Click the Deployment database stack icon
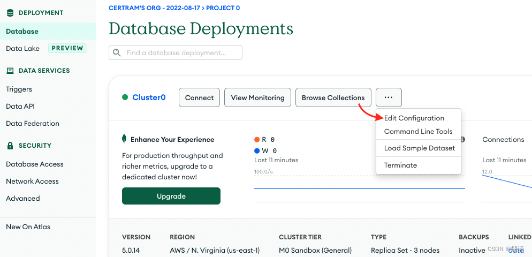Screen dimensions: 532x257 10,13
